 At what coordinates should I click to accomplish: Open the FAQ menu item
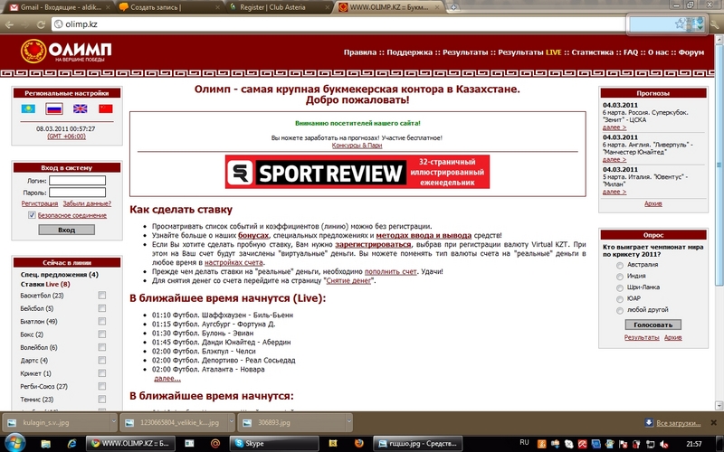pyautogui.click(x=631, y=52)
